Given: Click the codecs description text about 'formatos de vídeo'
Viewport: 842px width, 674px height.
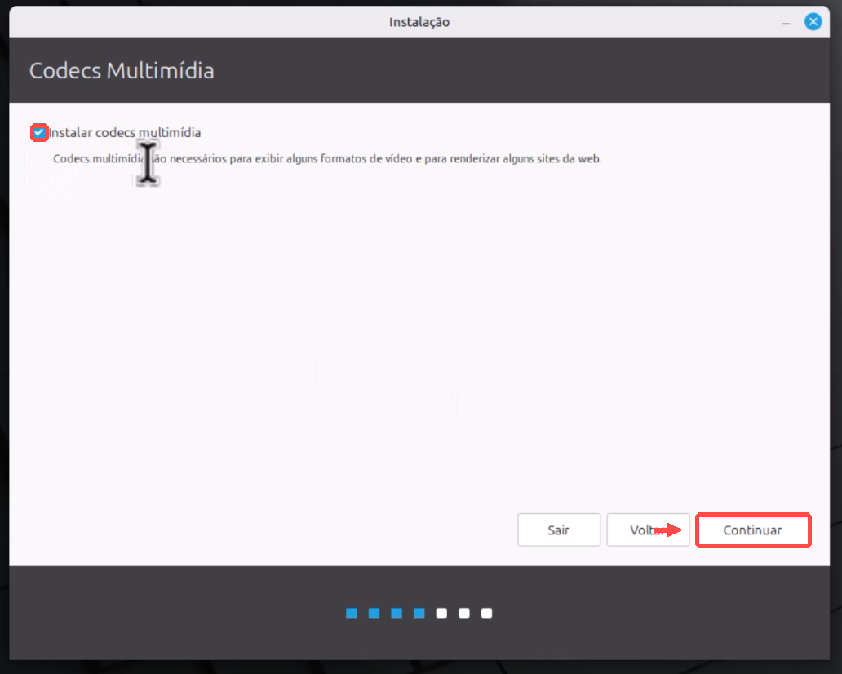Looking at the screenshot, I should pyautogui.click(x=327, y=159).
